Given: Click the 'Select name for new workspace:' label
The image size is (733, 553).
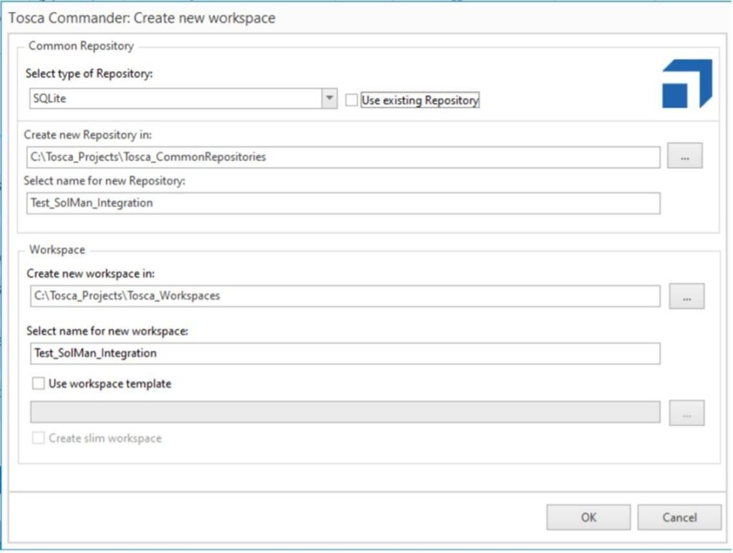Looking at the screenshot, I should tap(107, 331).
